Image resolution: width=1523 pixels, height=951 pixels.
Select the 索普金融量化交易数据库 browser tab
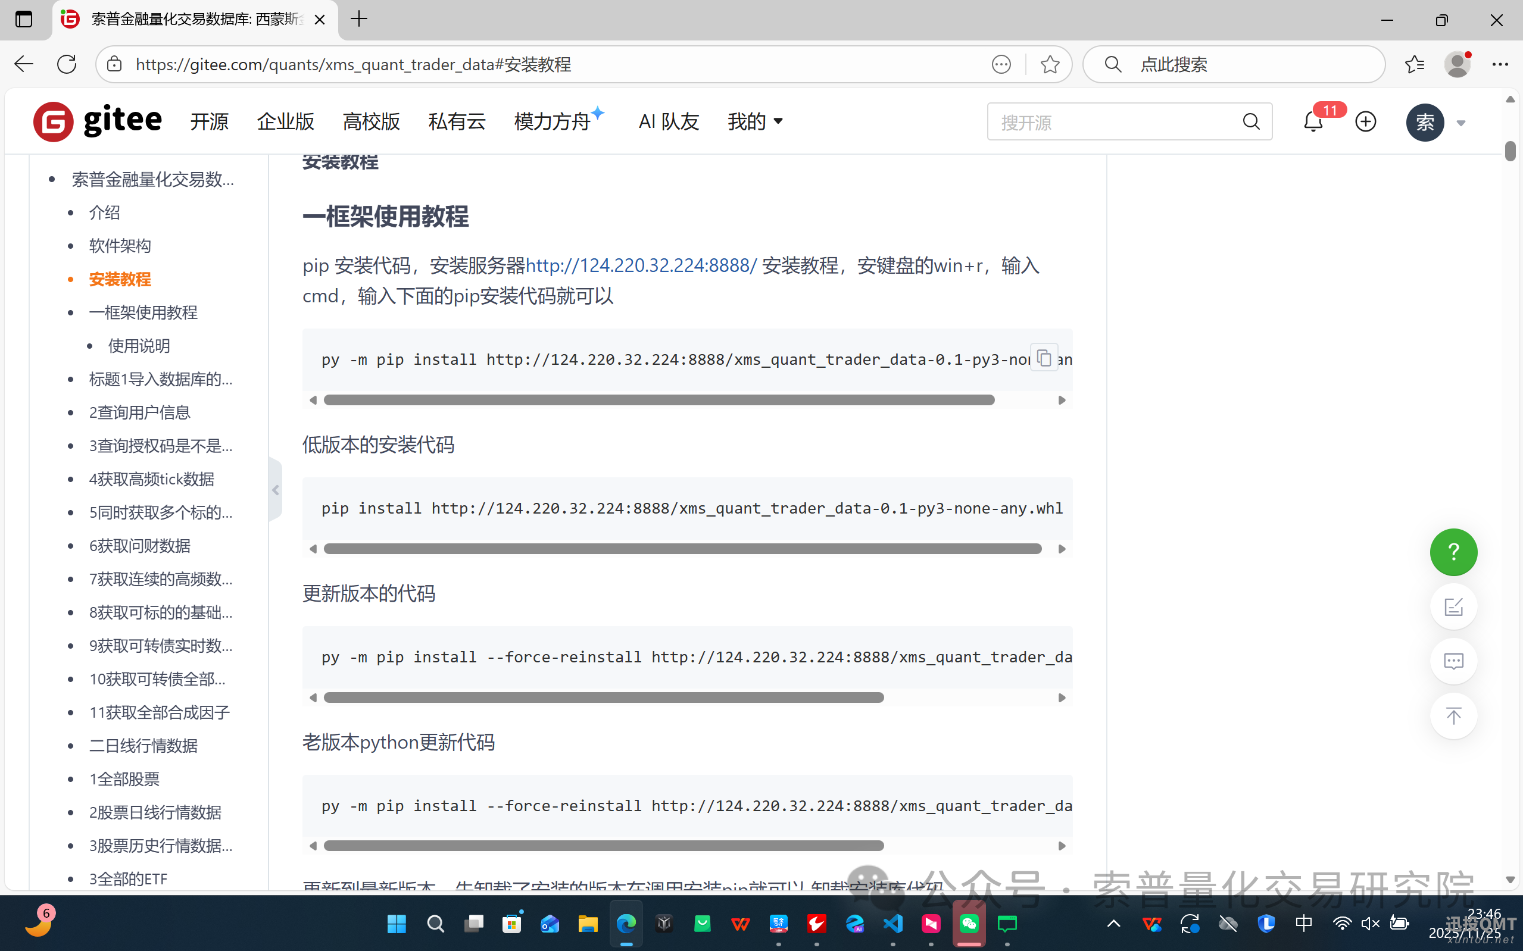tap(189, 20)
